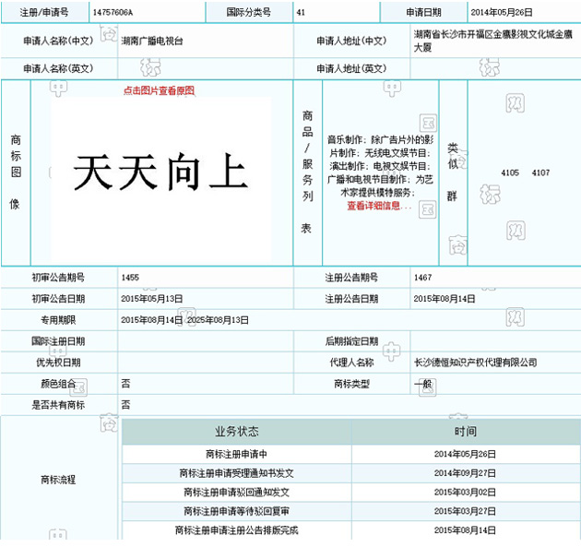581x547 pixels.
Task: Open the '查看详细信息...' link
Action: coord(379,206)
